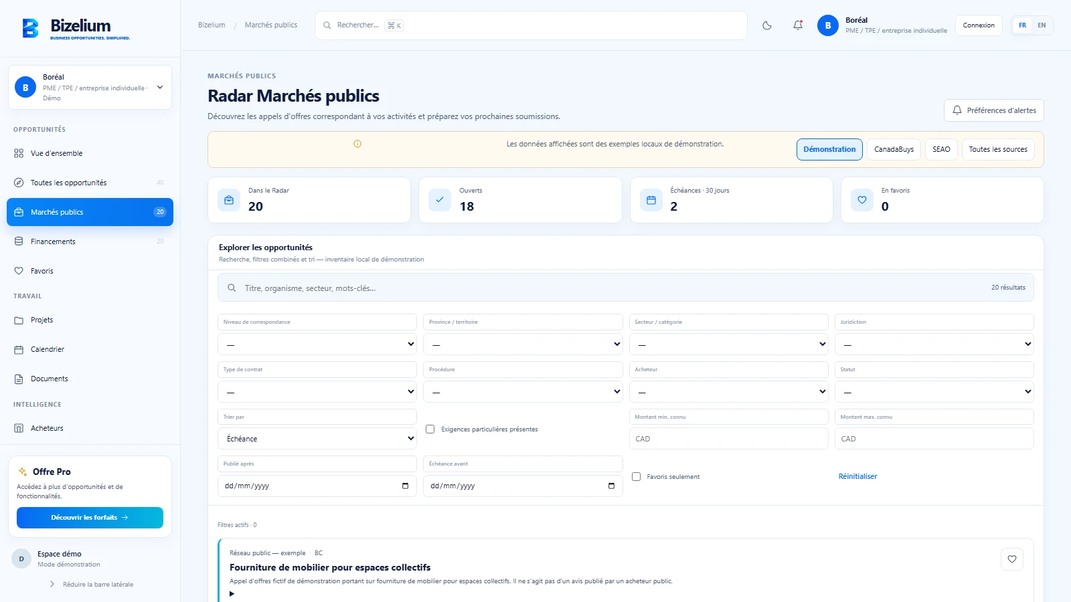Screen dimensions: 1071x602
Task: Click calendar icon in Publié après field
Action: (x=405, y=486)
